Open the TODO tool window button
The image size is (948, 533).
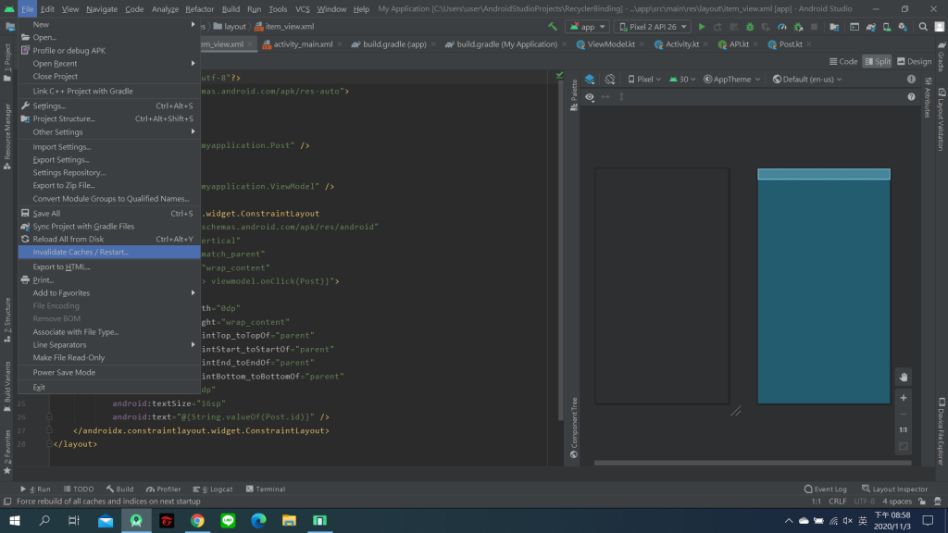pyautogui.click(x=79, y=489)
